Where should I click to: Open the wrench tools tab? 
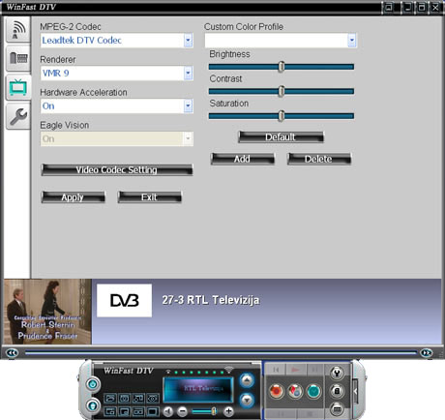(x=18, y=116)
